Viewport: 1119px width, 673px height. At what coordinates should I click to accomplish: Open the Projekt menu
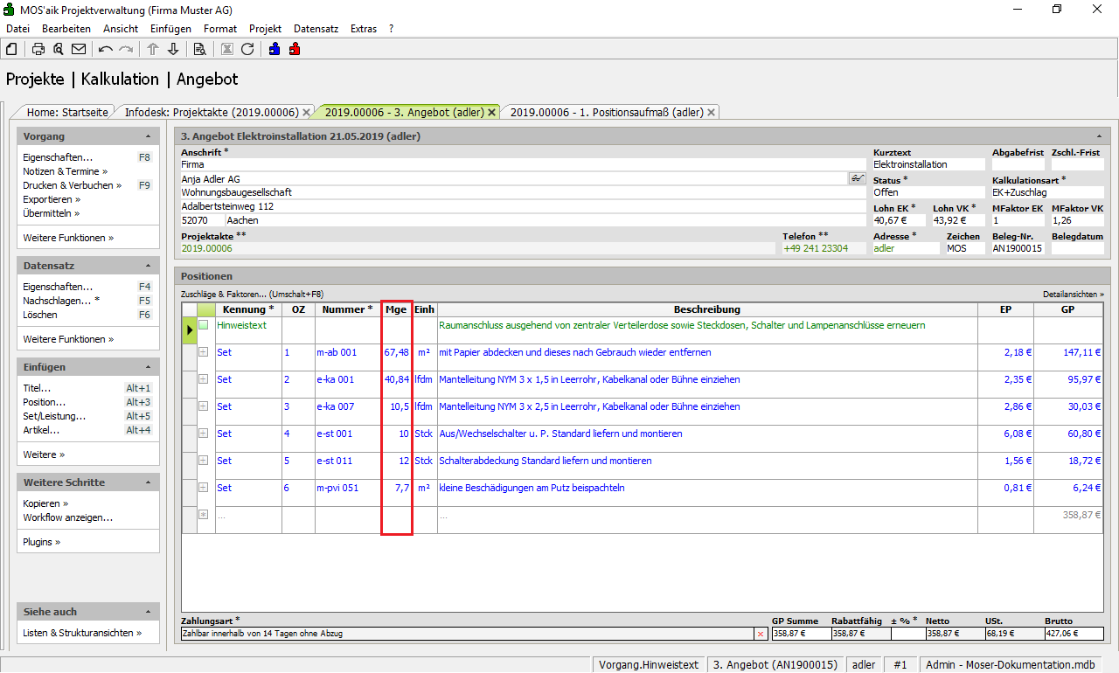click(x=265, y=29)
